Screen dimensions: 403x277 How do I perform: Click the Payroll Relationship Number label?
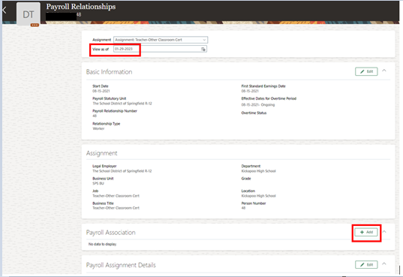115,111
